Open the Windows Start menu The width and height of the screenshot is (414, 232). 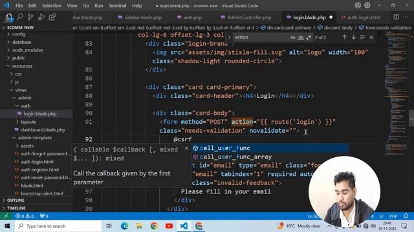7,226
